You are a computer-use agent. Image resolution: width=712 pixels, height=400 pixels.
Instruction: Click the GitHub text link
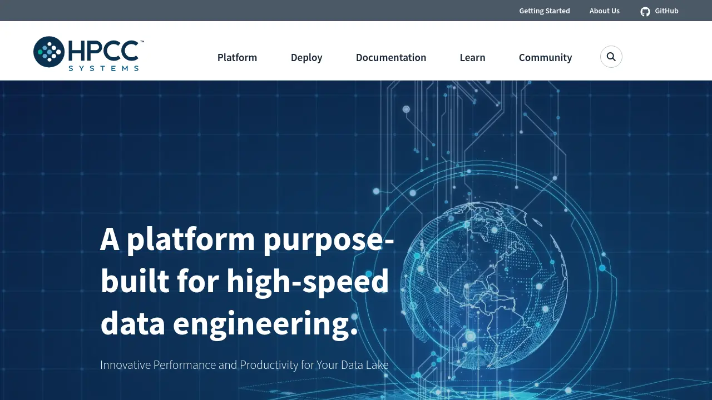[x=666, y=11]
